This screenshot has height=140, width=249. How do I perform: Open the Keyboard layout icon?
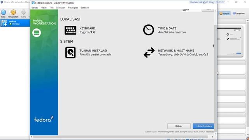click(x=70, y=30)
